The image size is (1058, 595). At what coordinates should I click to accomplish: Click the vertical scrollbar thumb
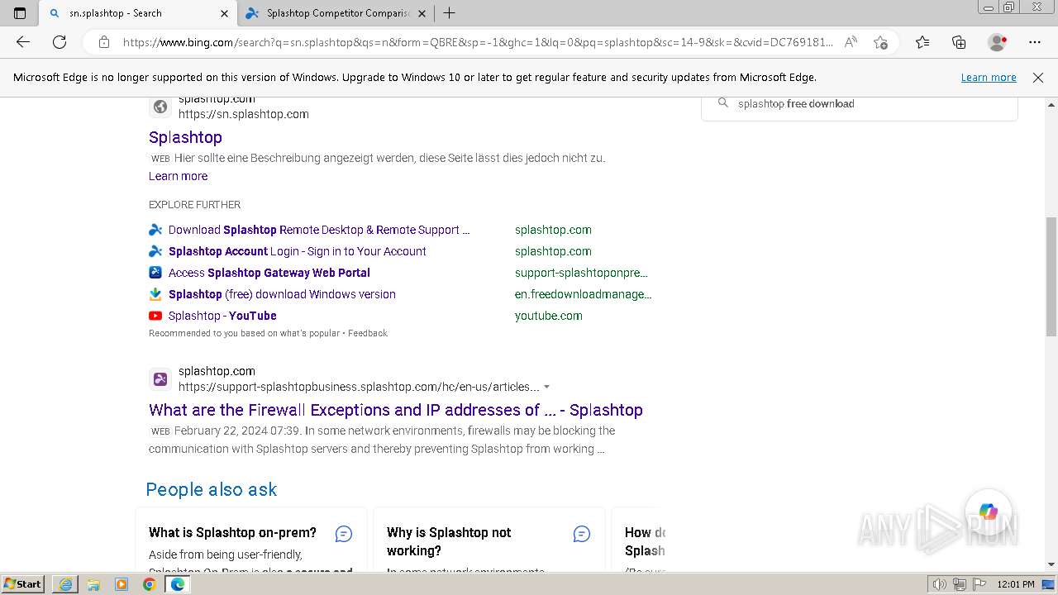[x=1051, y=277]
